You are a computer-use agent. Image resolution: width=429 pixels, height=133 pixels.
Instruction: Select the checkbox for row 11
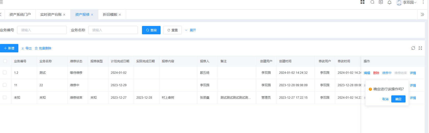coord(5,85)
